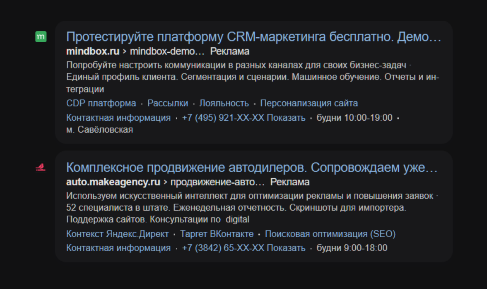
Task: Click the Реклама label on Makeagency ad
Action: (290, 182)
